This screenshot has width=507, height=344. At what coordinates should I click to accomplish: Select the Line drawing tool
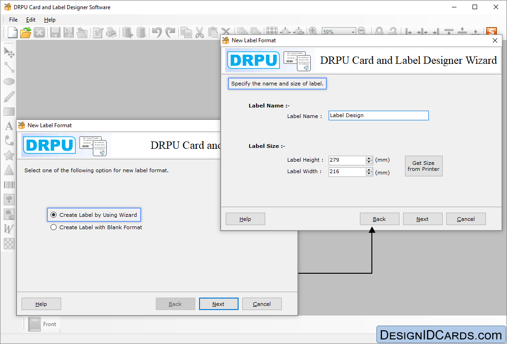point(9,67)
